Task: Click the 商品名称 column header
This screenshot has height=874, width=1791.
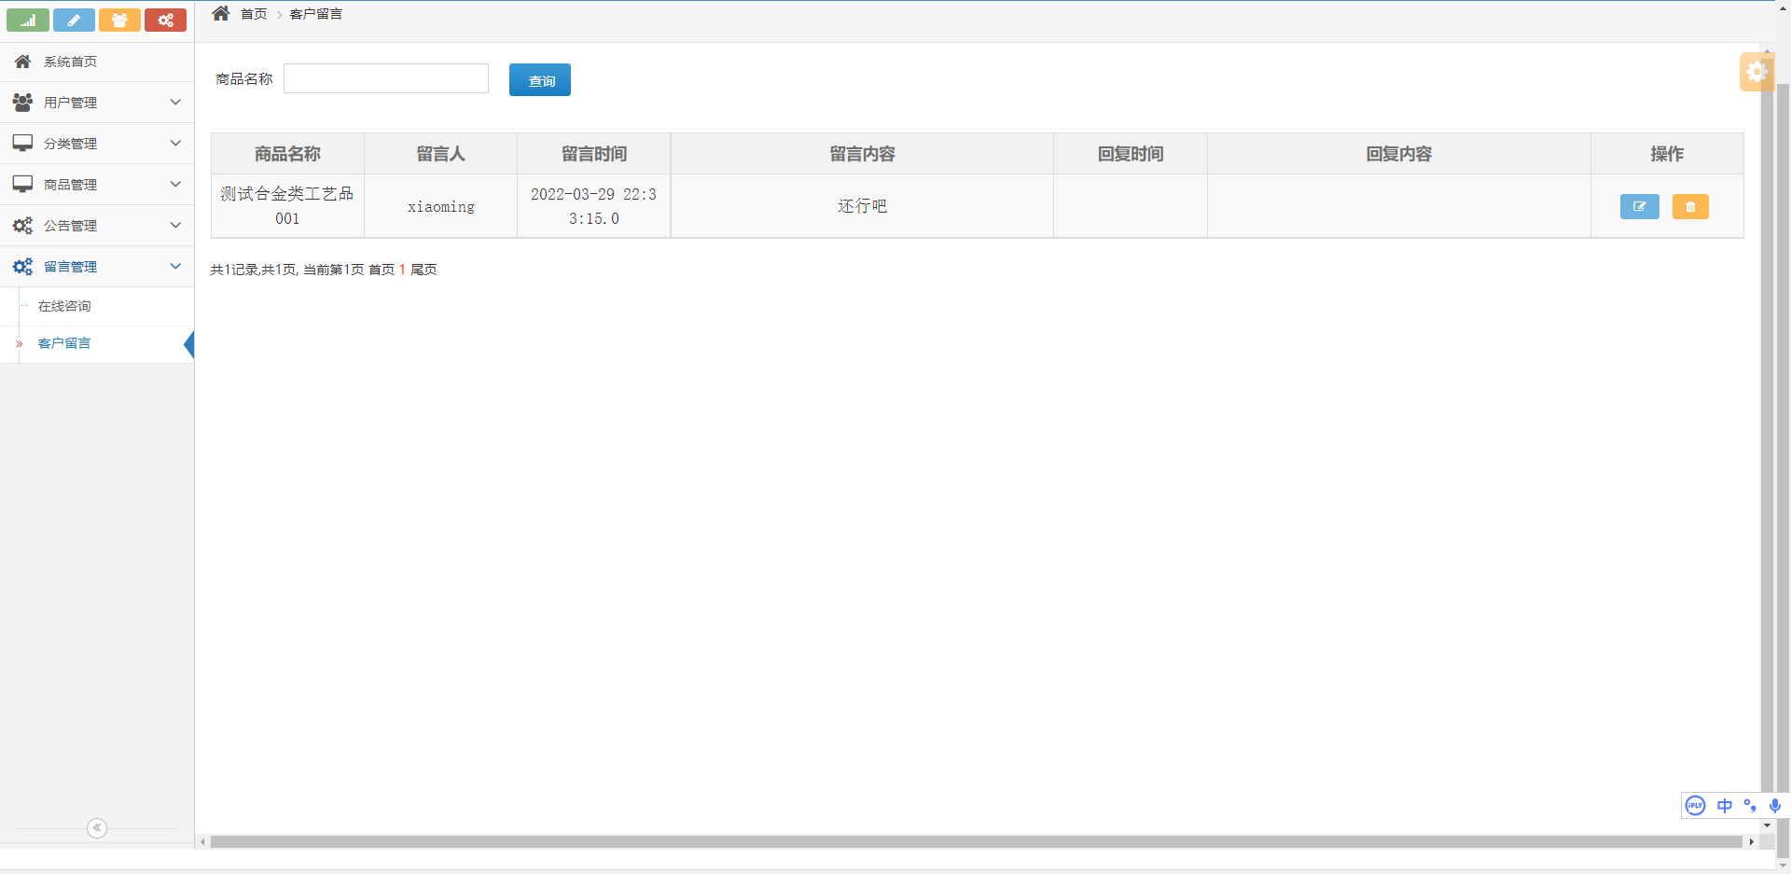Action: pos(287,154)
